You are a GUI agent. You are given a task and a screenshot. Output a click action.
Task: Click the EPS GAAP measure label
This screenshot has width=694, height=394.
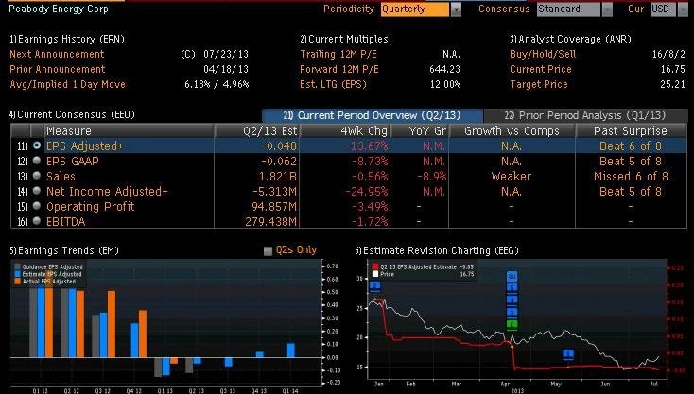73,161
